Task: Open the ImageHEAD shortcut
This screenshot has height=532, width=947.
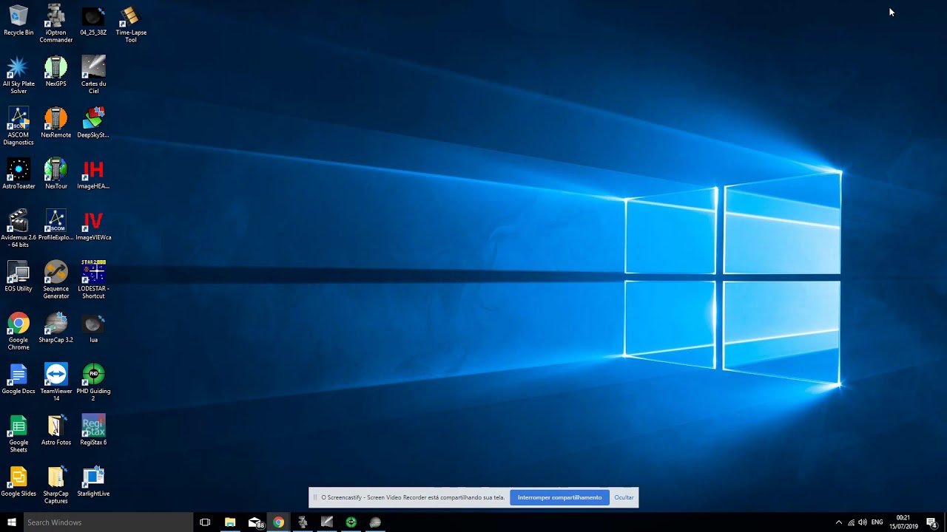Action: pos(93,174)
